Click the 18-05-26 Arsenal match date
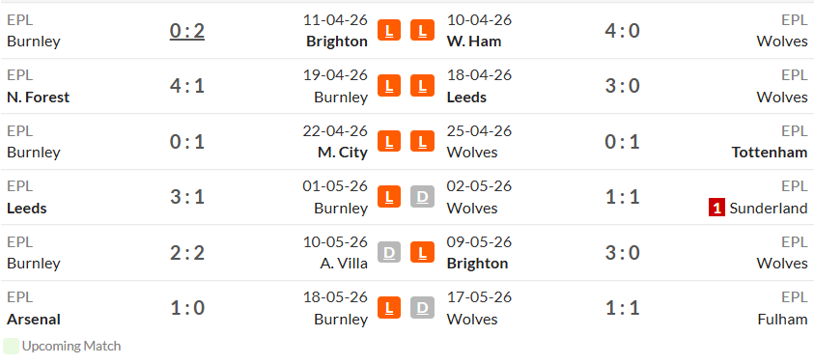Viewport: 814px width, 364px height. pos(335,297)
